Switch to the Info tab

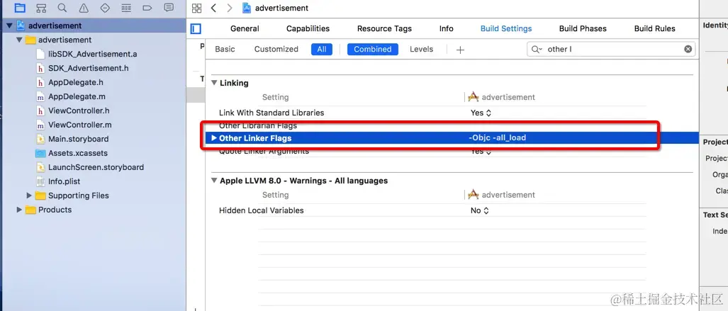point(446,28)
